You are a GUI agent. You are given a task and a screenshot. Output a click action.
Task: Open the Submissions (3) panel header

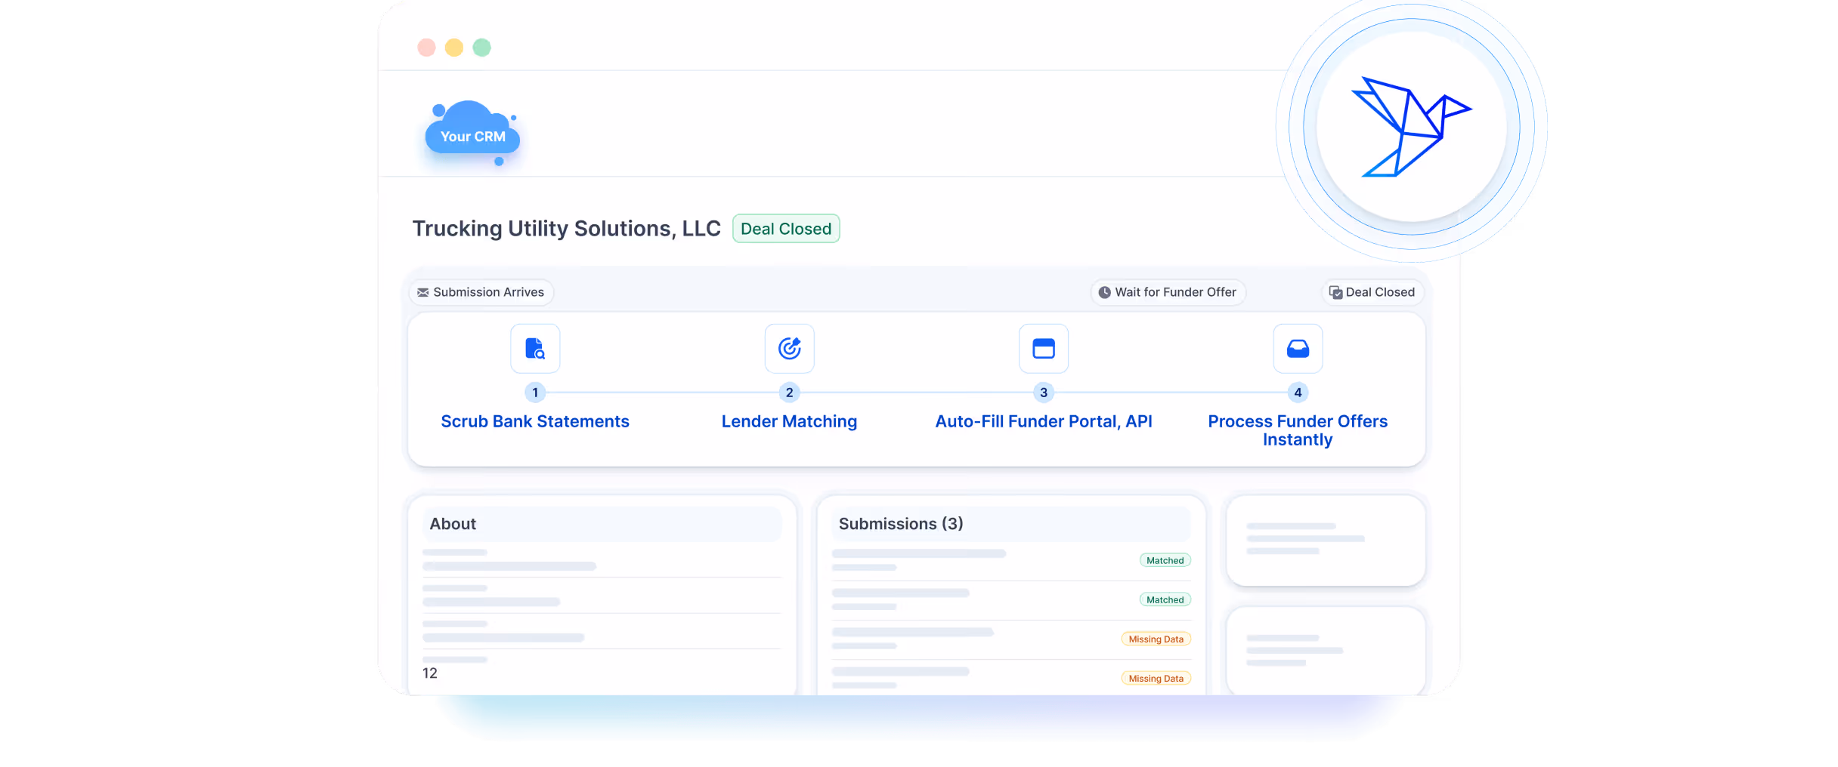pos(900,523)
